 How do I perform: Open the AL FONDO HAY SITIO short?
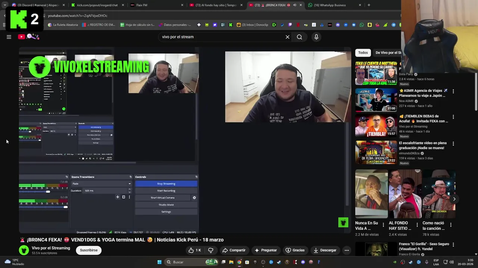pos(405,194)
